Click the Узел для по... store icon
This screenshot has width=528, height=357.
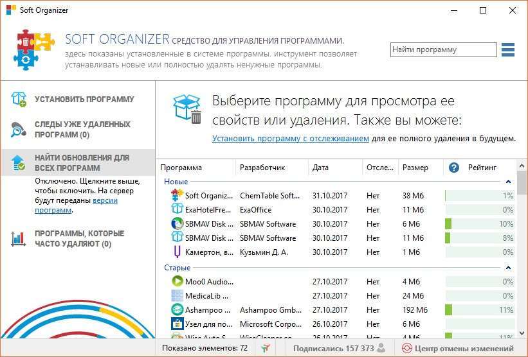pyautogui.click(x=177, y=324)
